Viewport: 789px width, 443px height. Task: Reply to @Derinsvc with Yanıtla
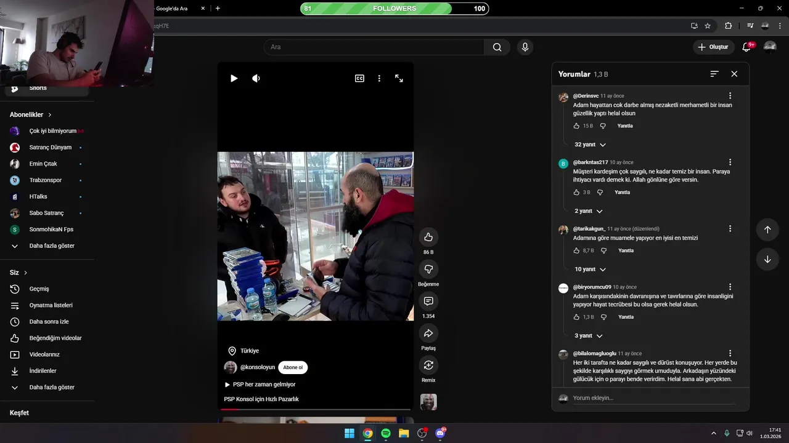(625, 126)
